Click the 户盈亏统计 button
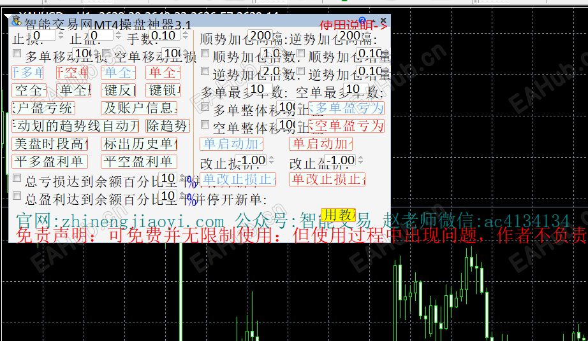This screenshot has height=341, width=588. [x=43, y=108]
